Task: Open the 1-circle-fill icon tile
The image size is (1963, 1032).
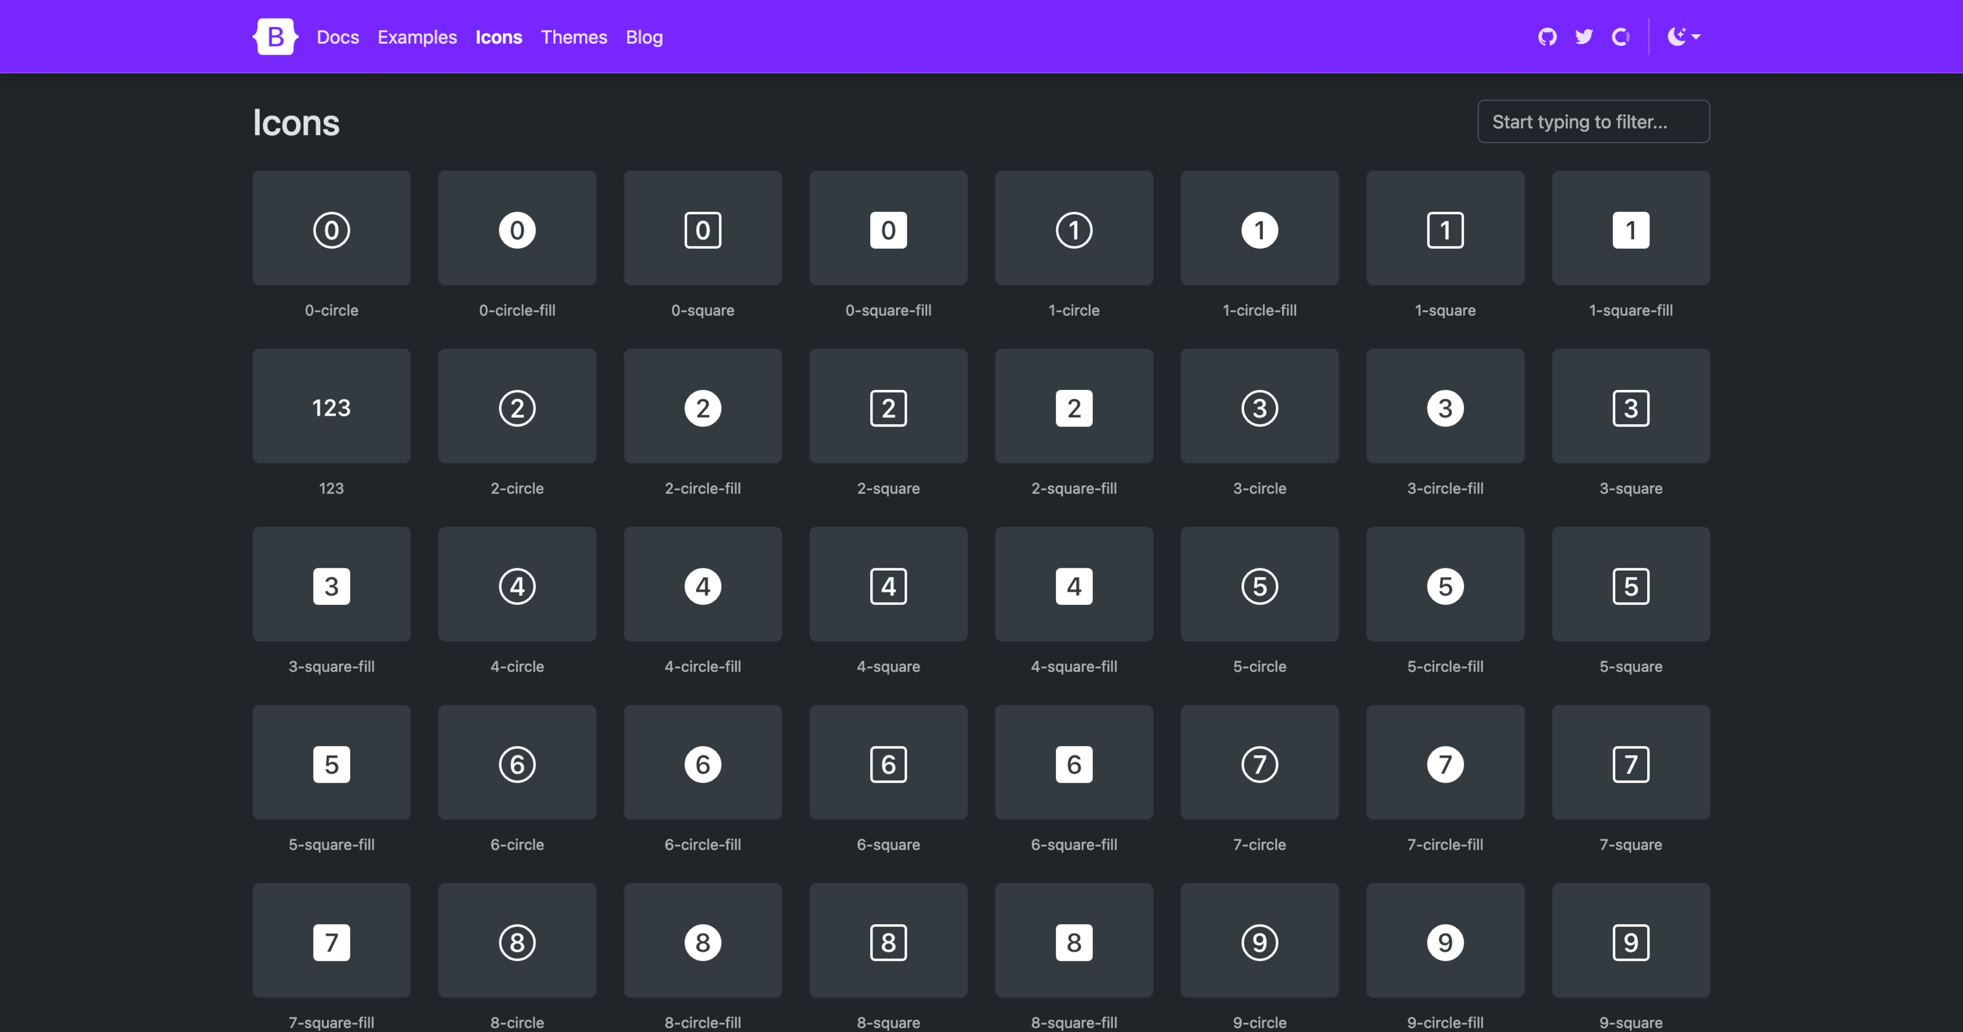Action: [x=1260, y=228]
